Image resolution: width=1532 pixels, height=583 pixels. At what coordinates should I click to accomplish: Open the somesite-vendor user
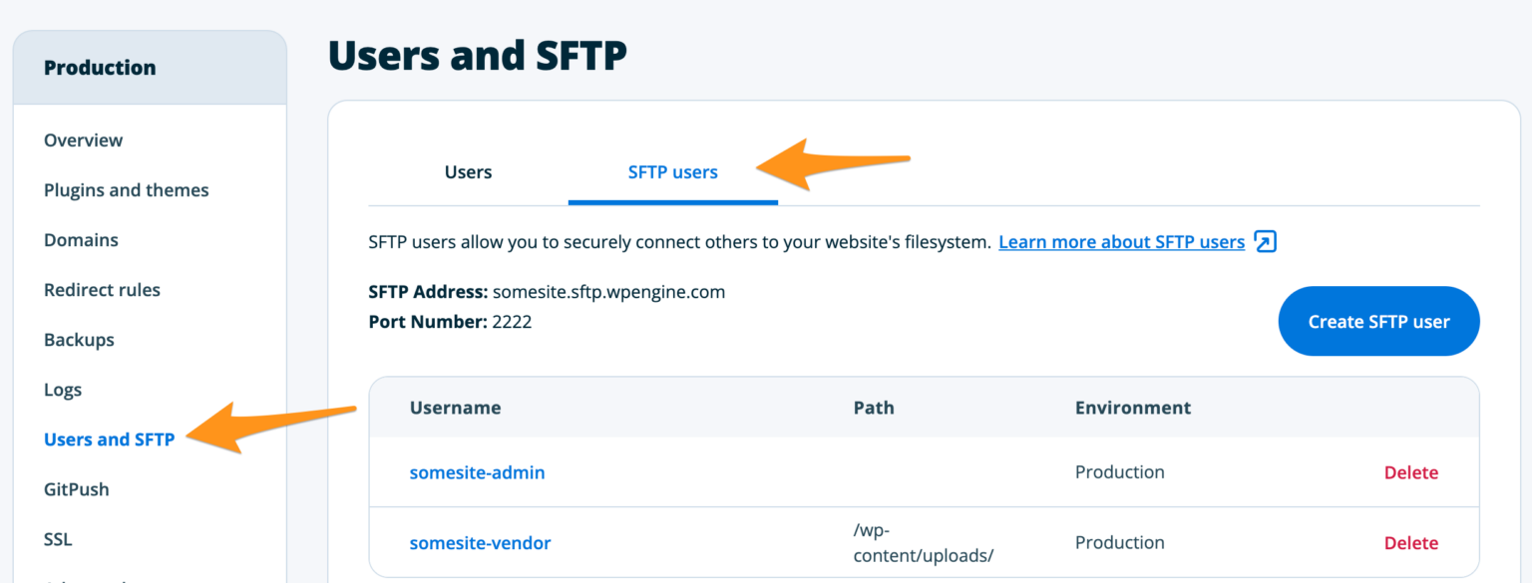point(480,543)
